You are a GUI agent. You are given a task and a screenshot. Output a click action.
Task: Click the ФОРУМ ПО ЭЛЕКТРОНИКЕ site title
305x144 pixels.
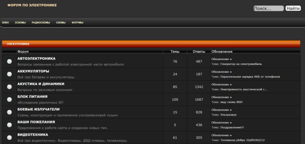(x=32, y=5)
